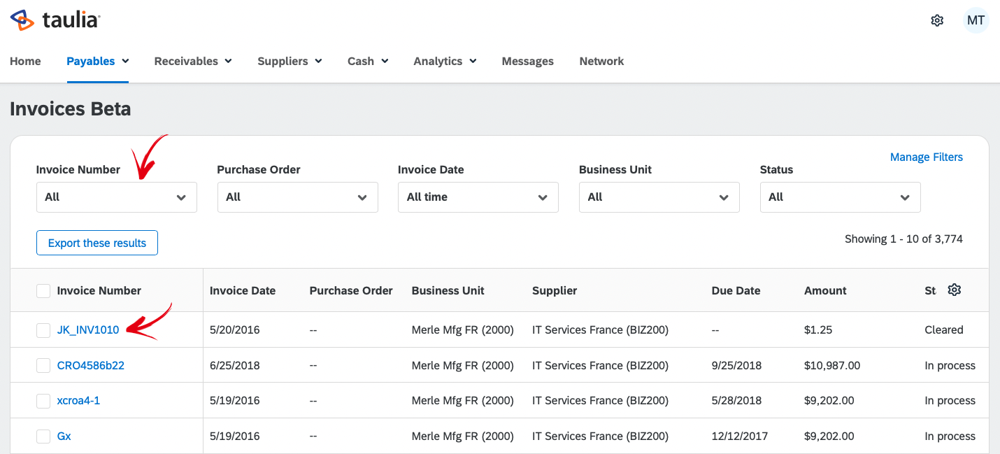Tick the checkbox for invoice Gx
The height and width of the screenshot is (454, 1000).
pyautogui.click(x=43, y=437)
